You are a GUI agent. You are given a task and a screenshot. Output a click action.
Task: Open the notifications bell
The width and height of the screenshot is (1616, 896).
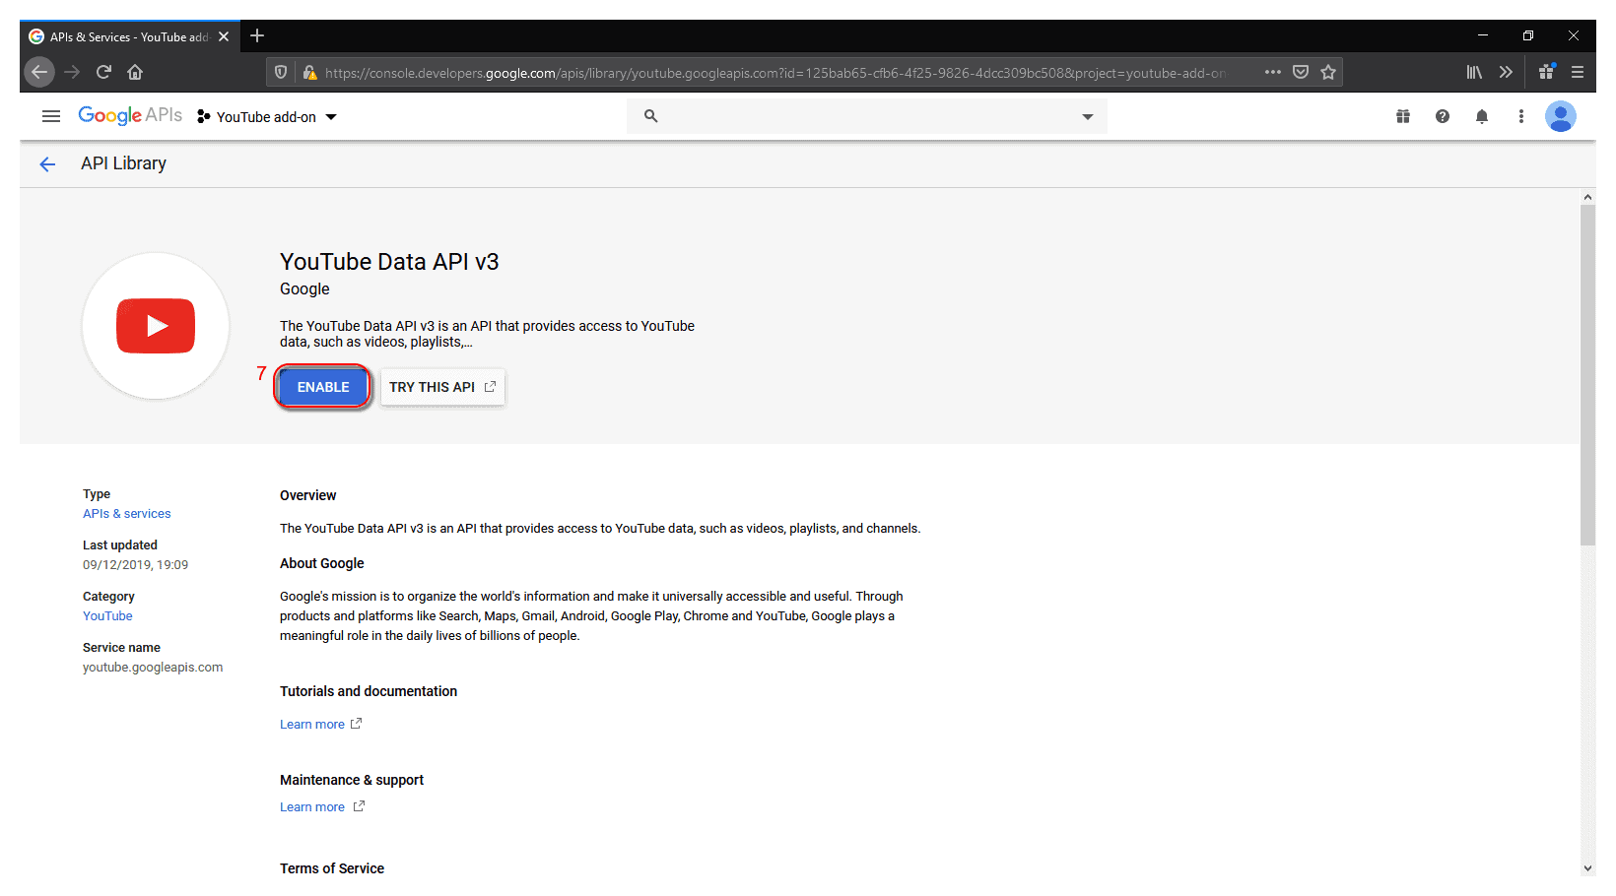(1481, 116)
